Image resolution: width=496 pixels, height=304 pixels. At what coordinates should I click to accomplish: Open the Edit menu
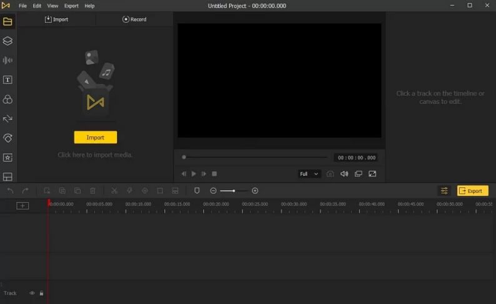coord(37,6)
